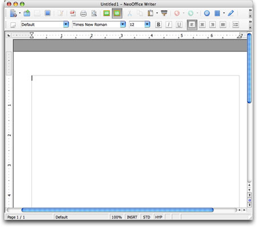This screenshot has width=257, height=227.
Task: Select Justified alignment
Action: click(223, 25)
